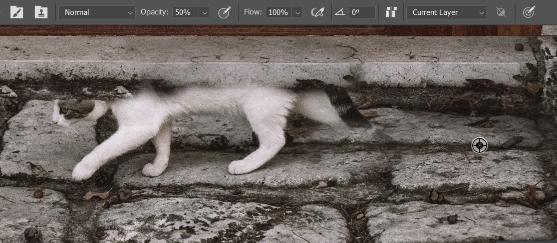Open the Brush Settings panel icon
This screenshot has width=557, height=243.
click(16, 12)
